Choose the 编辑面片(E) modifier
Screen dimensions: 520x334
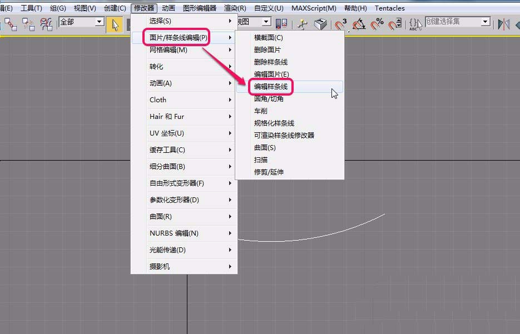pyautogui.click(x=290, y=74)
